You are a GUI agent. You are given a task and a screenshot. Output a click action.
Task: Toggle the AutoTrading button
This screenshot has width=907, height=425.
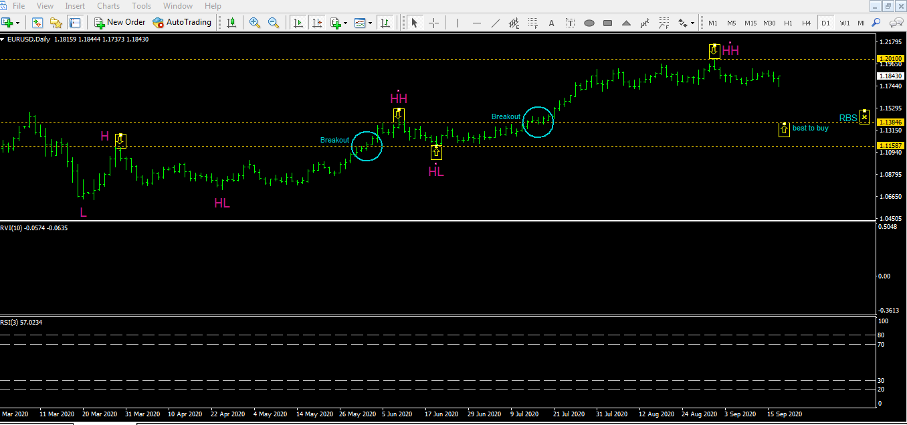coord(182,23)
